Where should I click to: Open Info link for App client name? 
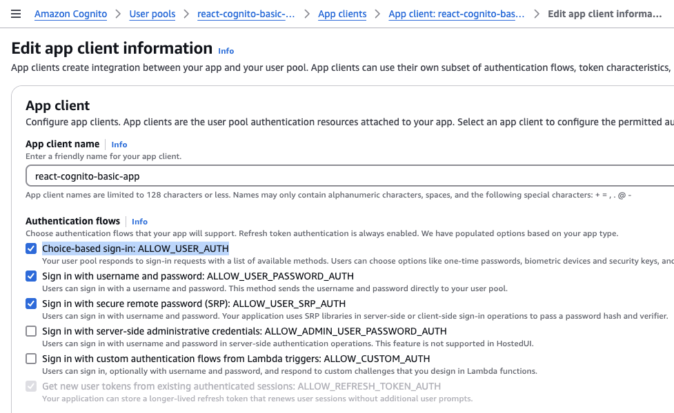[x=119, y=145]
